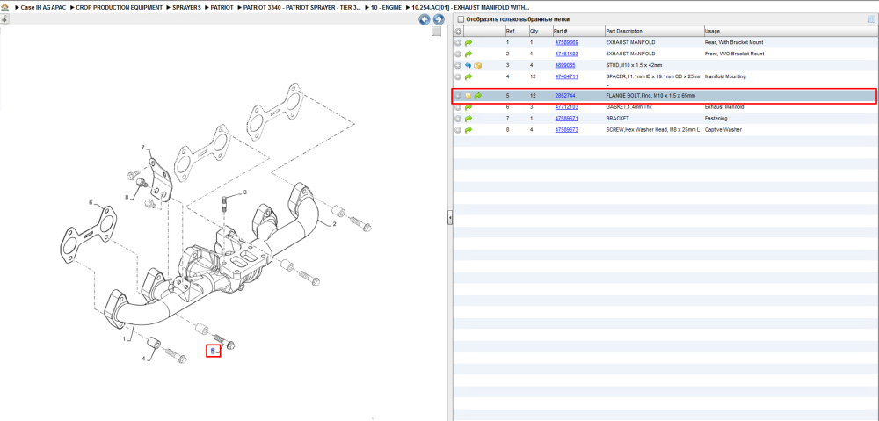
Task: Sort by Part Description column header
Action: pyautogui.click(x=624, y=32)
